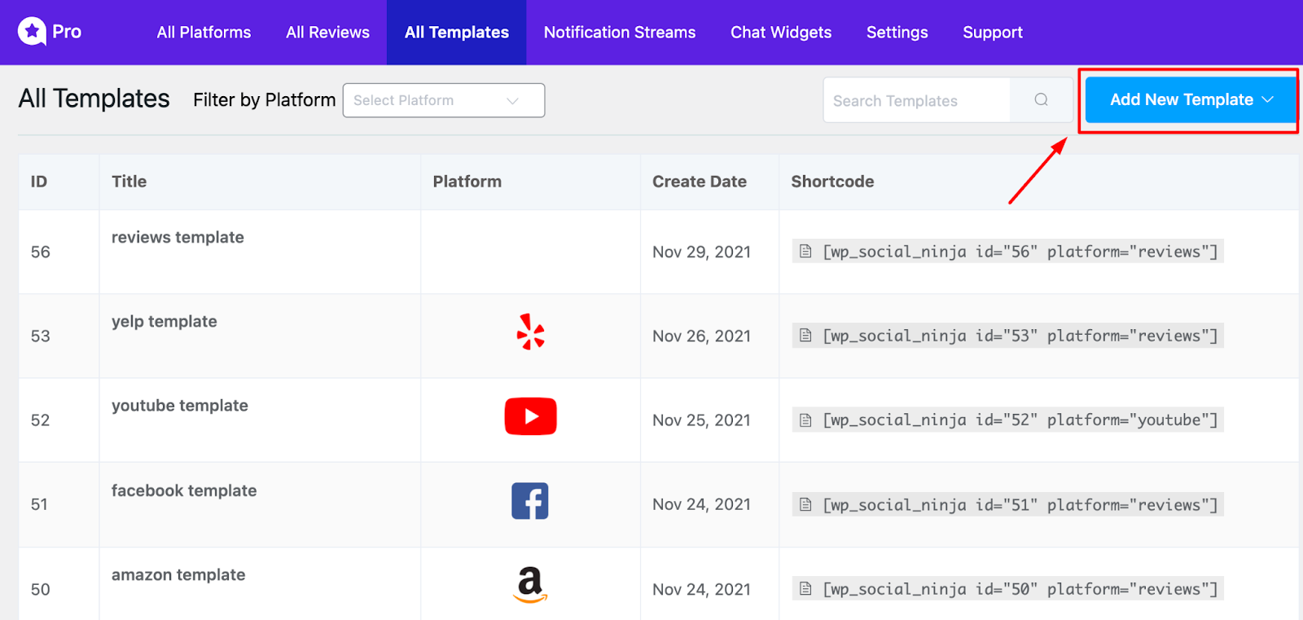The width and height of the screenshot is (1303, 620).
Task: Switch to the All Reviews tab
Action: (x=327, y=33)
